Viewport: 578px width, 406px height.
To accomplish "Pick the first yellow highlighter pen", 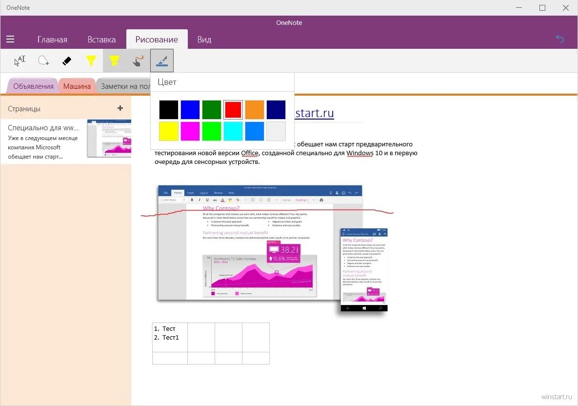I will click(91, 60).
